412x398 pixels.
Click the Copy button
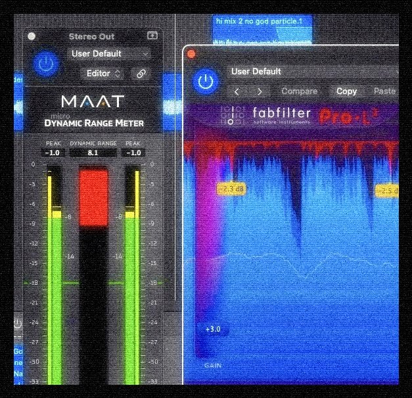[x=346, y=91]
